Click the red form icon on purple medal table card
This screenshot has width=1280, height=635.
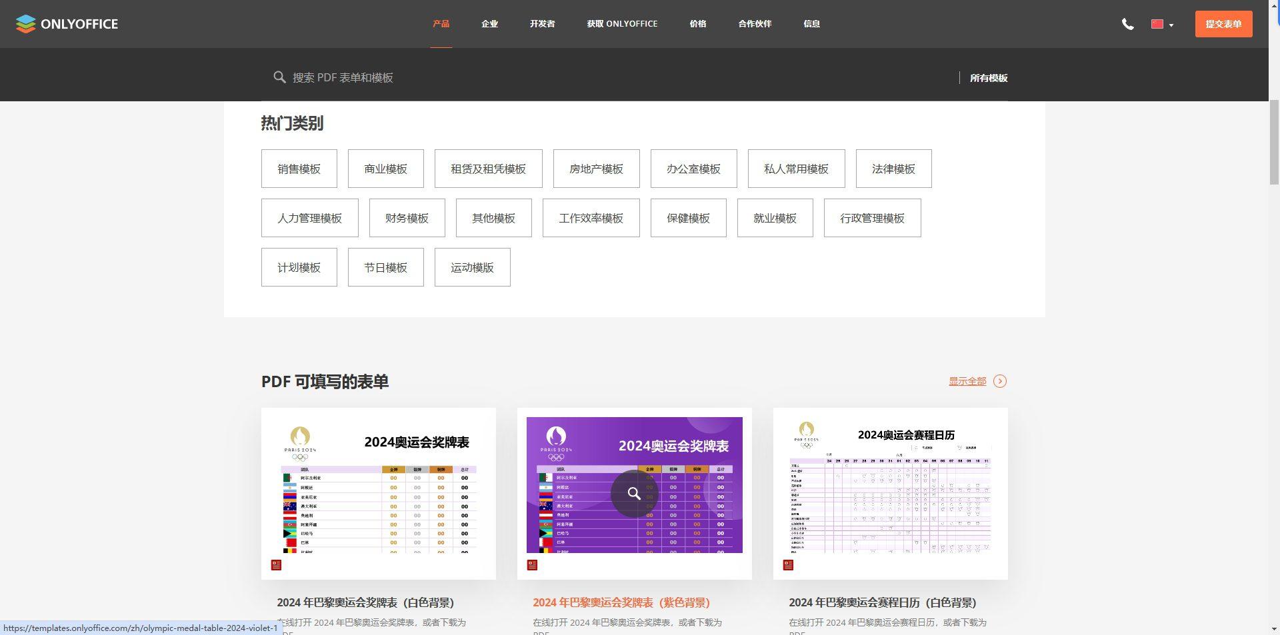point(531,565)
